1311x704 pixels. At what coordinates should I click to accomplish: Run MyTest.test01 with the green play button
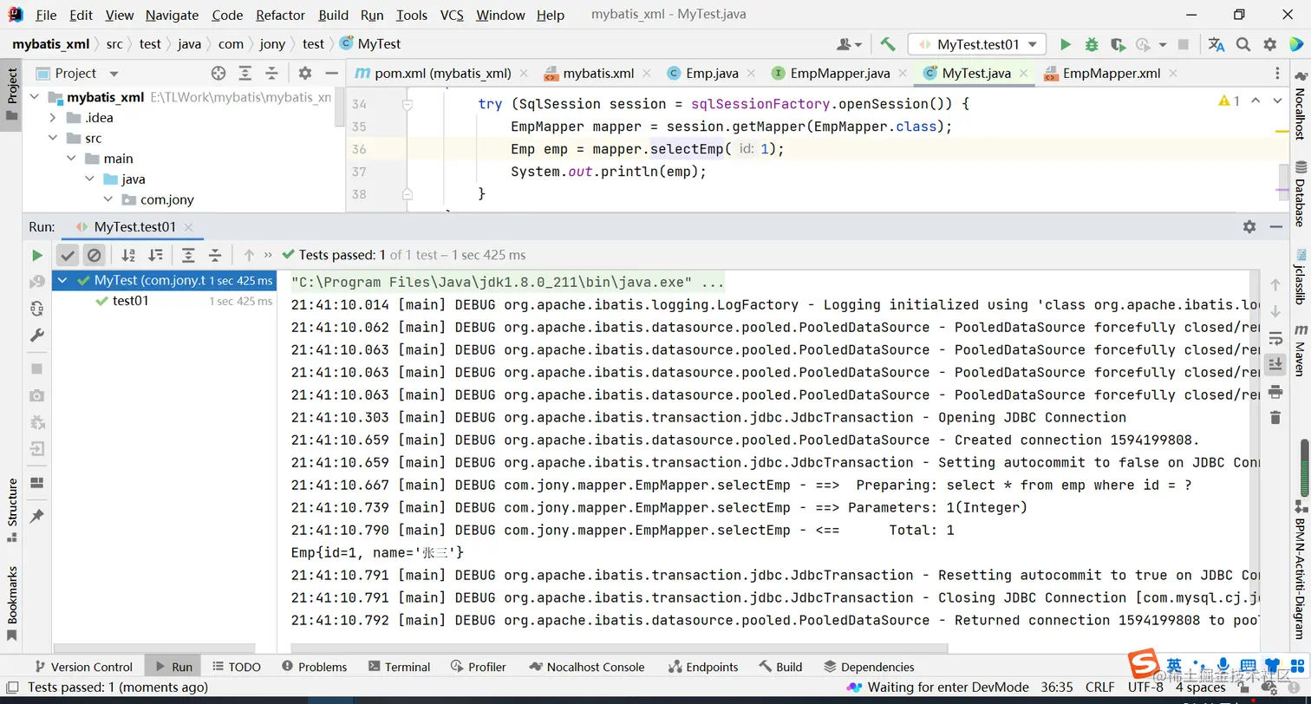tap(1066, 44)
